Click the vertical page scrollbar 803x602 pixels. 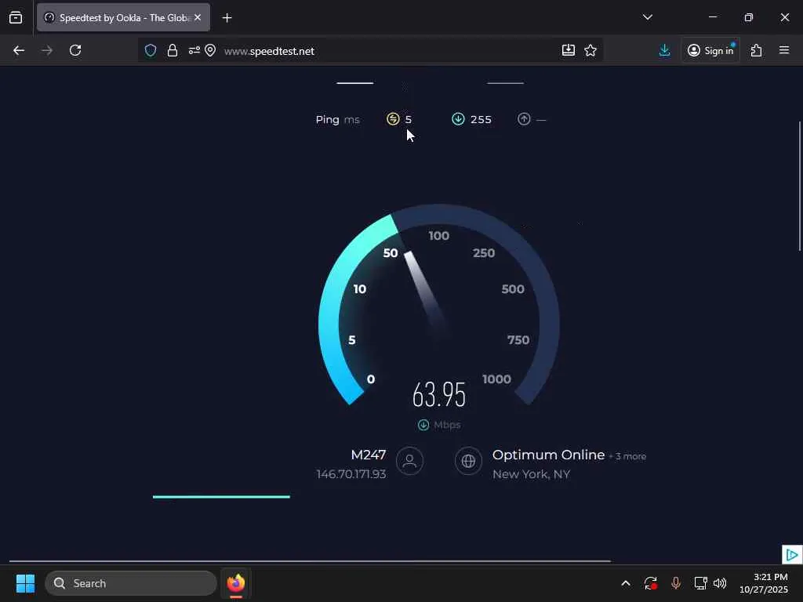[x=800, y=187]
